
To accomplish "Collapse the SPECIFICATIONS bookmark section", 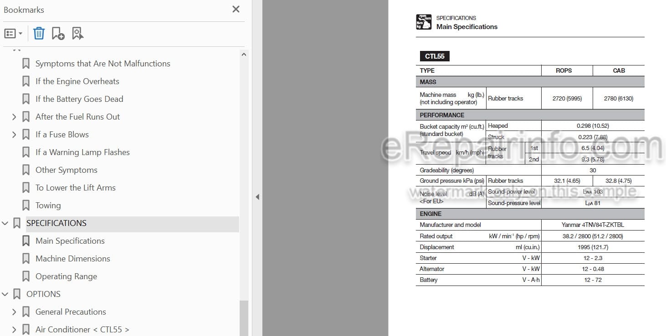I will pos(5,223).
